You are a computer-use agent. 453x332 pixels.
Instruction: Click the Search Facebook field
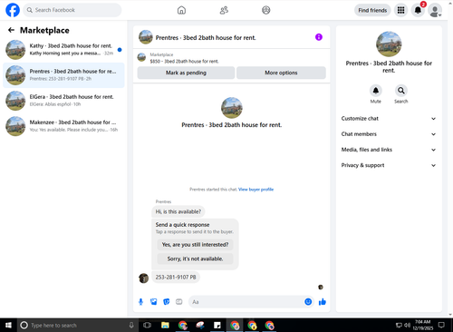click(x=72, y=10)
